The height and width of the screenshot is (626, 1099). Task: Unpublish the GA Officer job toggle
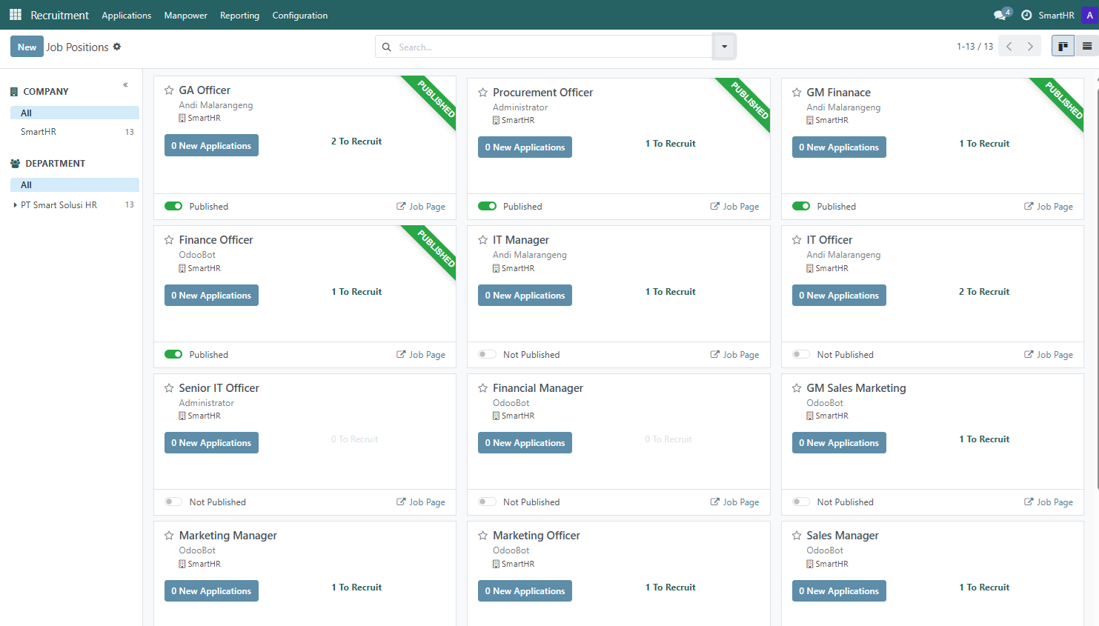pyautogui.click(x=173, y=207)
